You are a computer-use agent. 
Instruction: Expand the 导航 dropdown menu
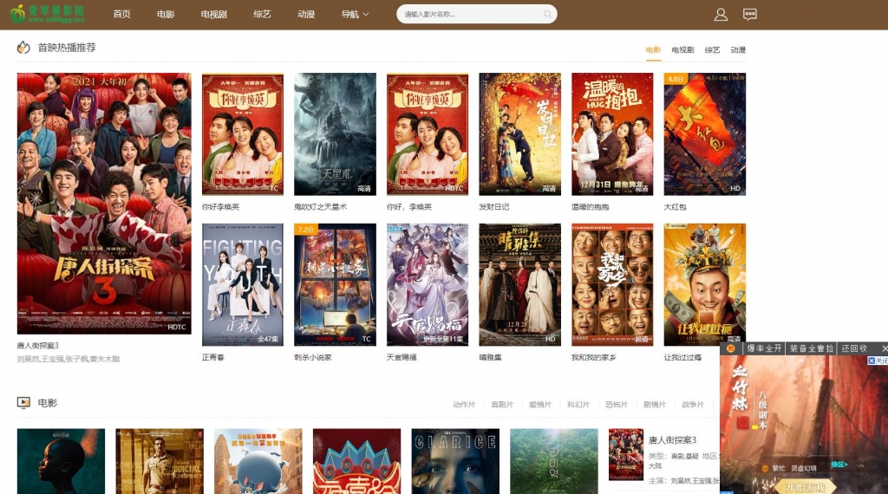355,14
